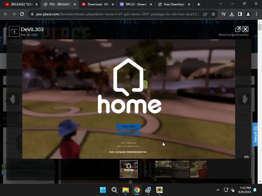Open the blue privacy settings tab
The height and width of the screenshot is (196, 262).
click(255, 134)
